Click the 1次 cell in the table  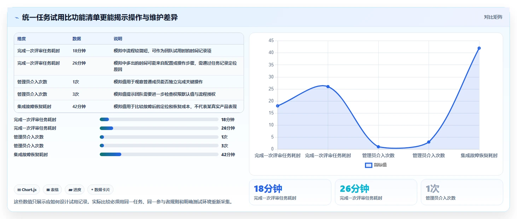coord(76,82)
